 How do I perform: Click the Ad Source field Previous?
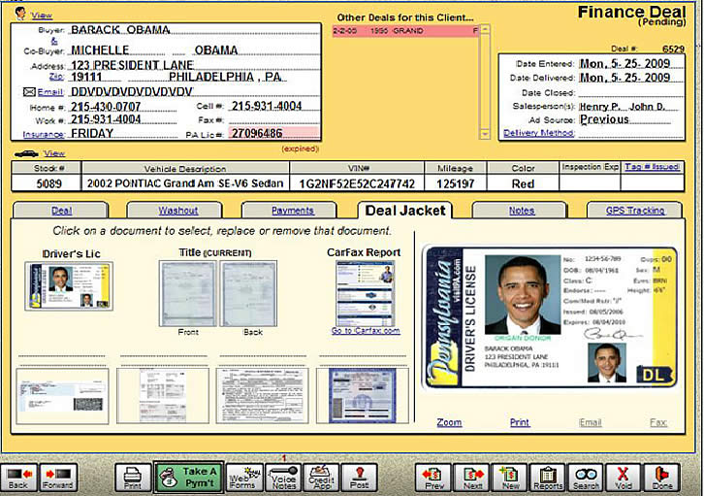click(x=625, y=119)
